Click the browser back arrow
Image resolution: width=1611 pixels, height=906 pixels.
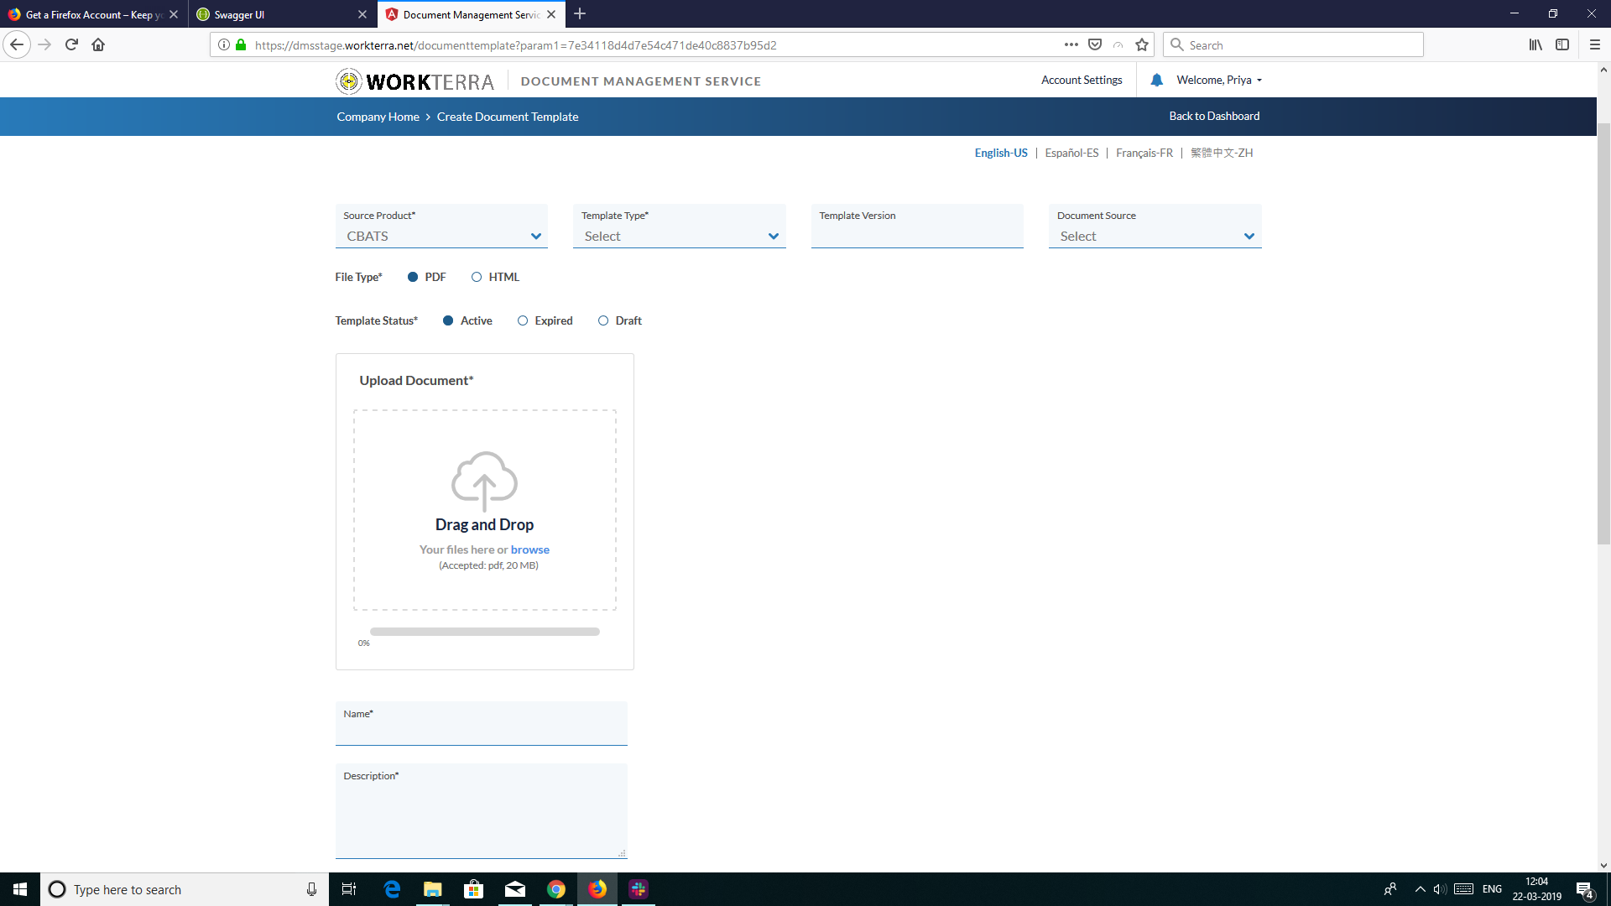[17, 44]
